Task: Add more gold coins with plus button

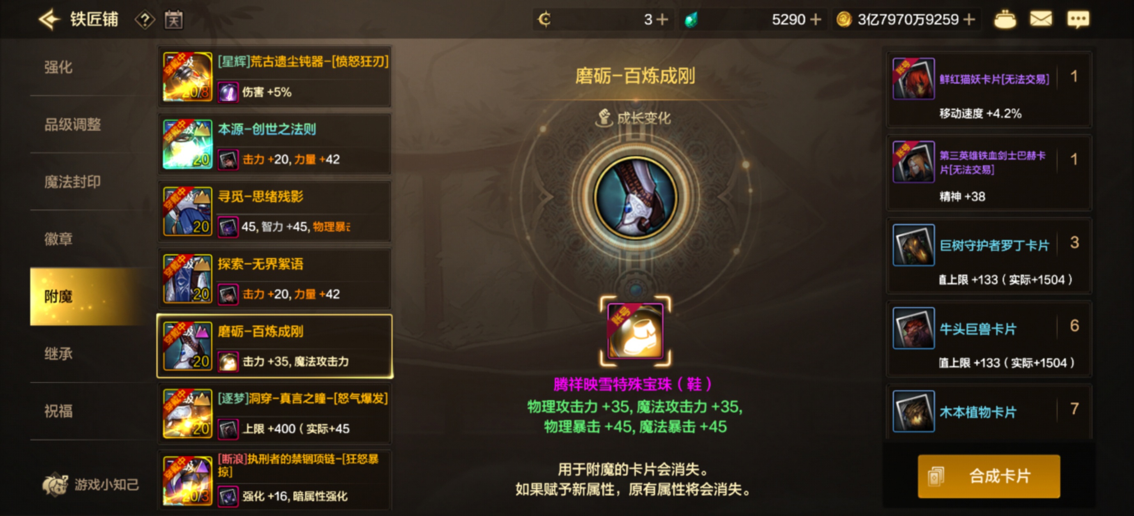Action: tap(969, 19)
